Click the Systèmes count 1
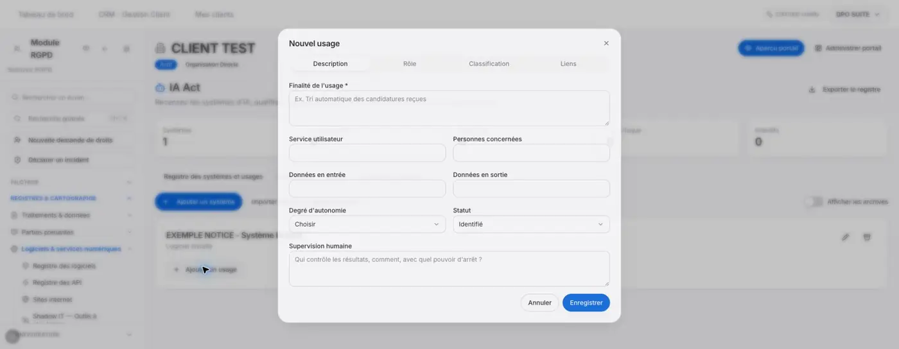 [166, 142]
